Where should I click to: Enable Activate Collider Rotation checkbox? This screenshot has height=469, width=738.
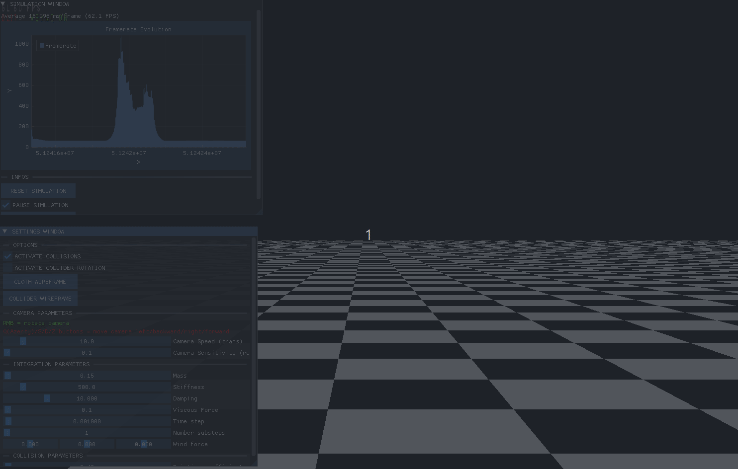tap(7, 268)
